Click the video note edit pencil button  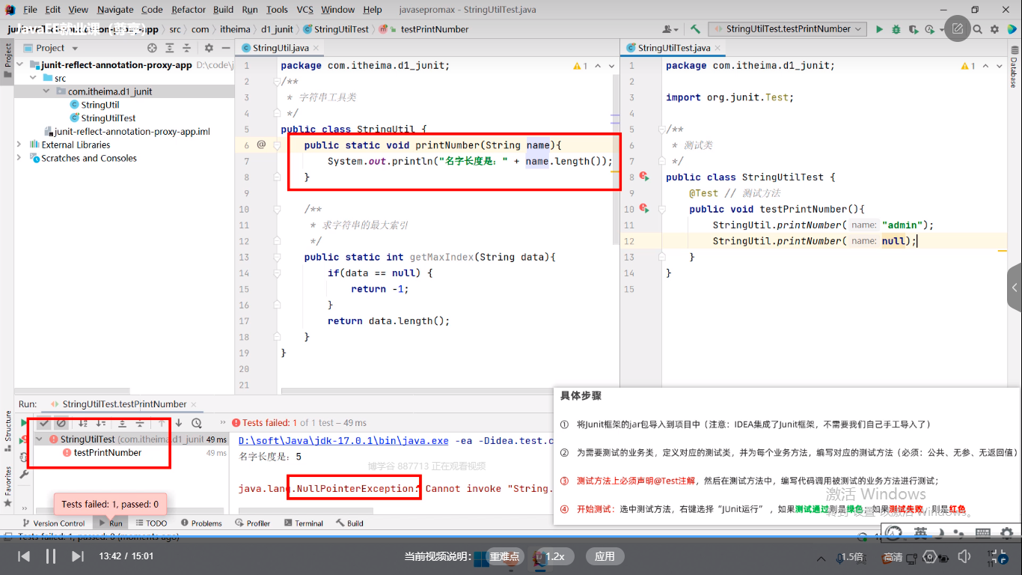coord(957,29)
